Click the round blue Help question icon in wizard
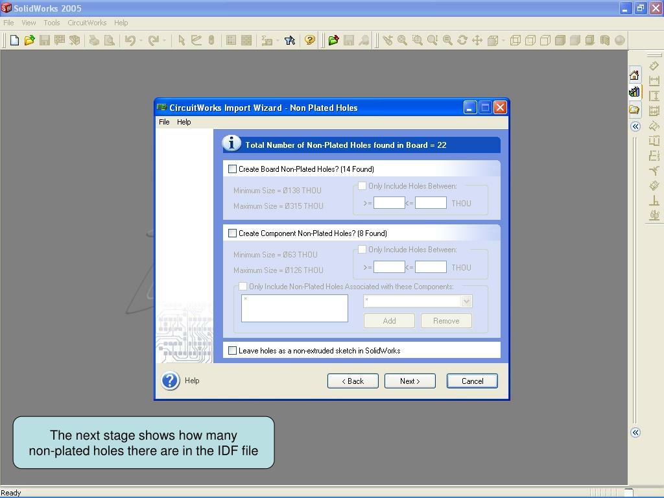 tap(171, 381)
